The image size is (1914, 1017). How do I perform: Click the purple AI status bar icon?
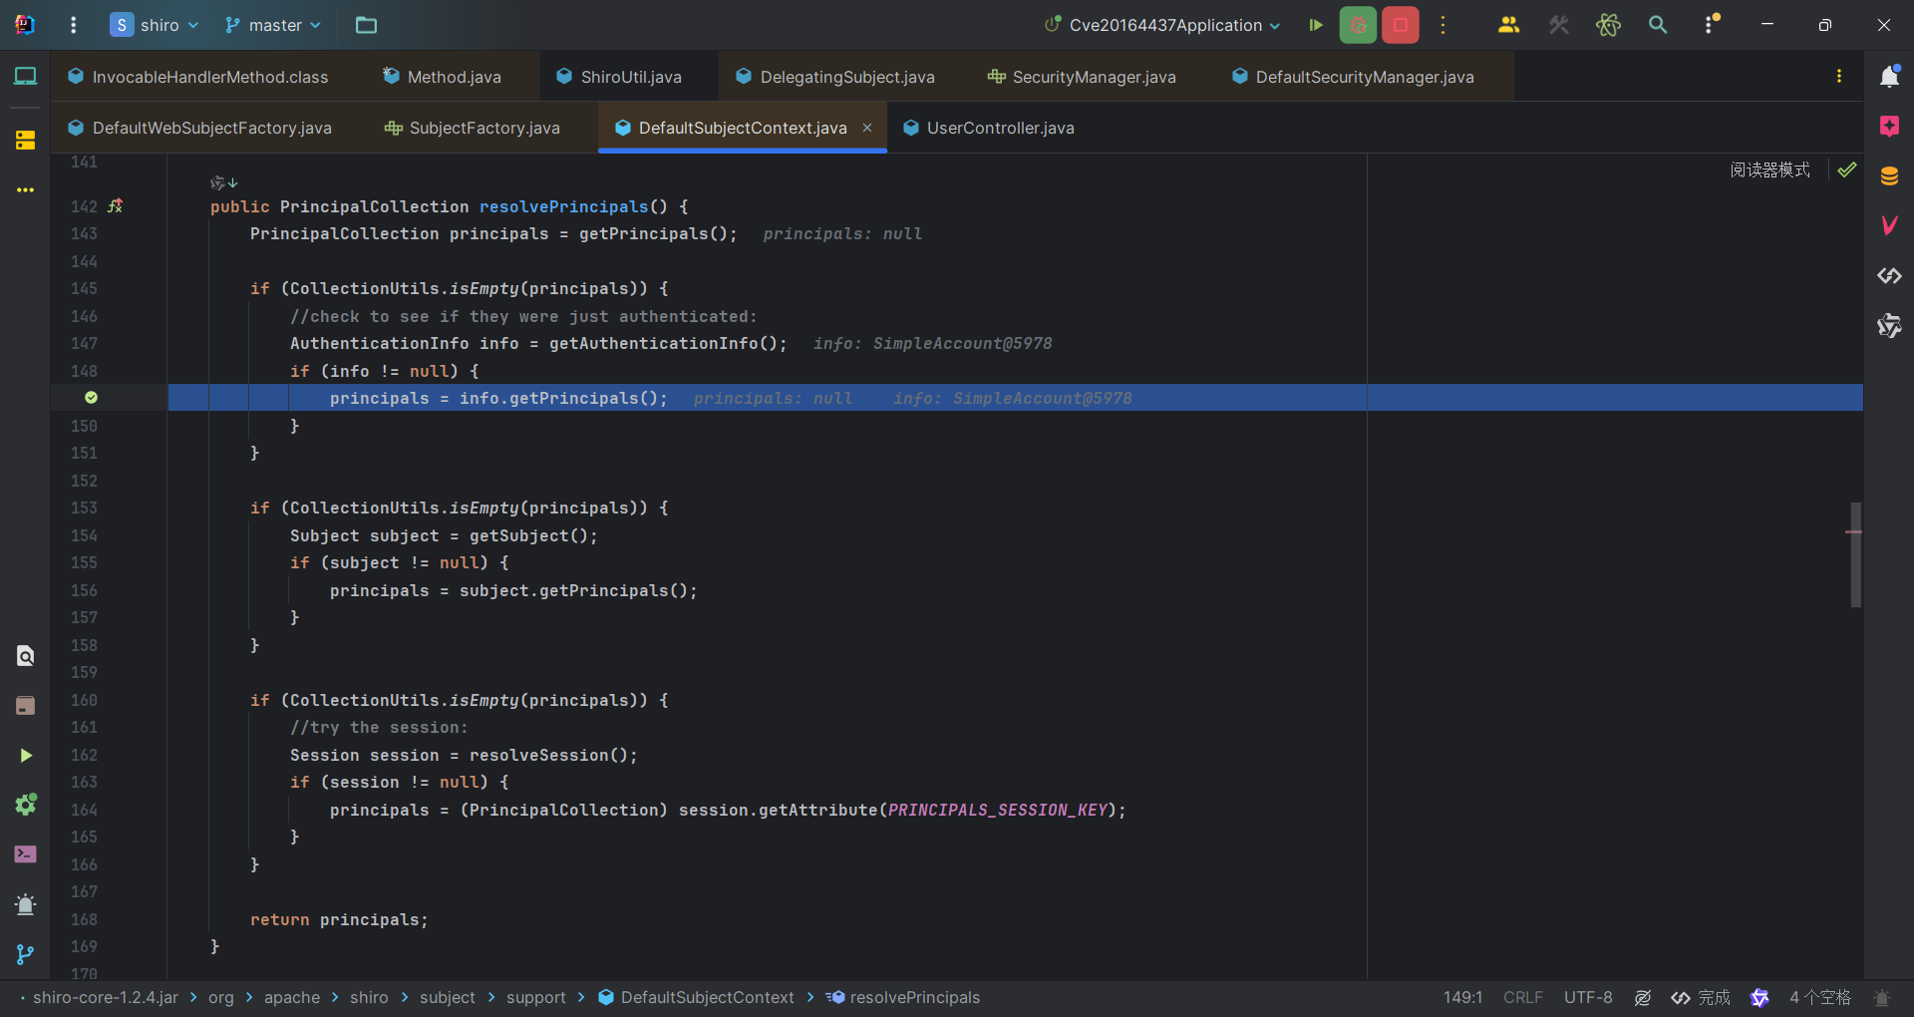(1759, 997)
